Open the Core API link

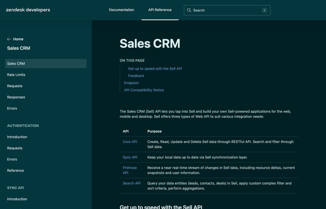coord(130,142)
